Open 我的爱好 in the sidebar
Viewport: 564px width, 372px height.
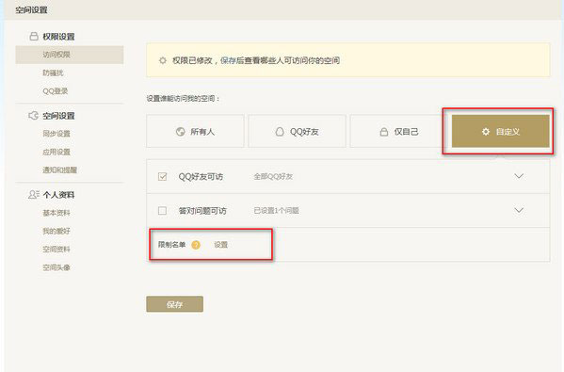[x=56, y=231]
